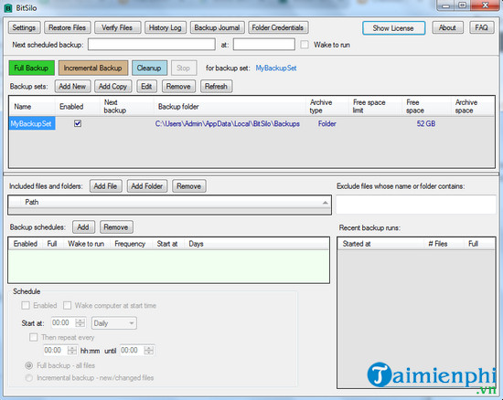Click the Frequency column header in schedules

tap(130, 244)
